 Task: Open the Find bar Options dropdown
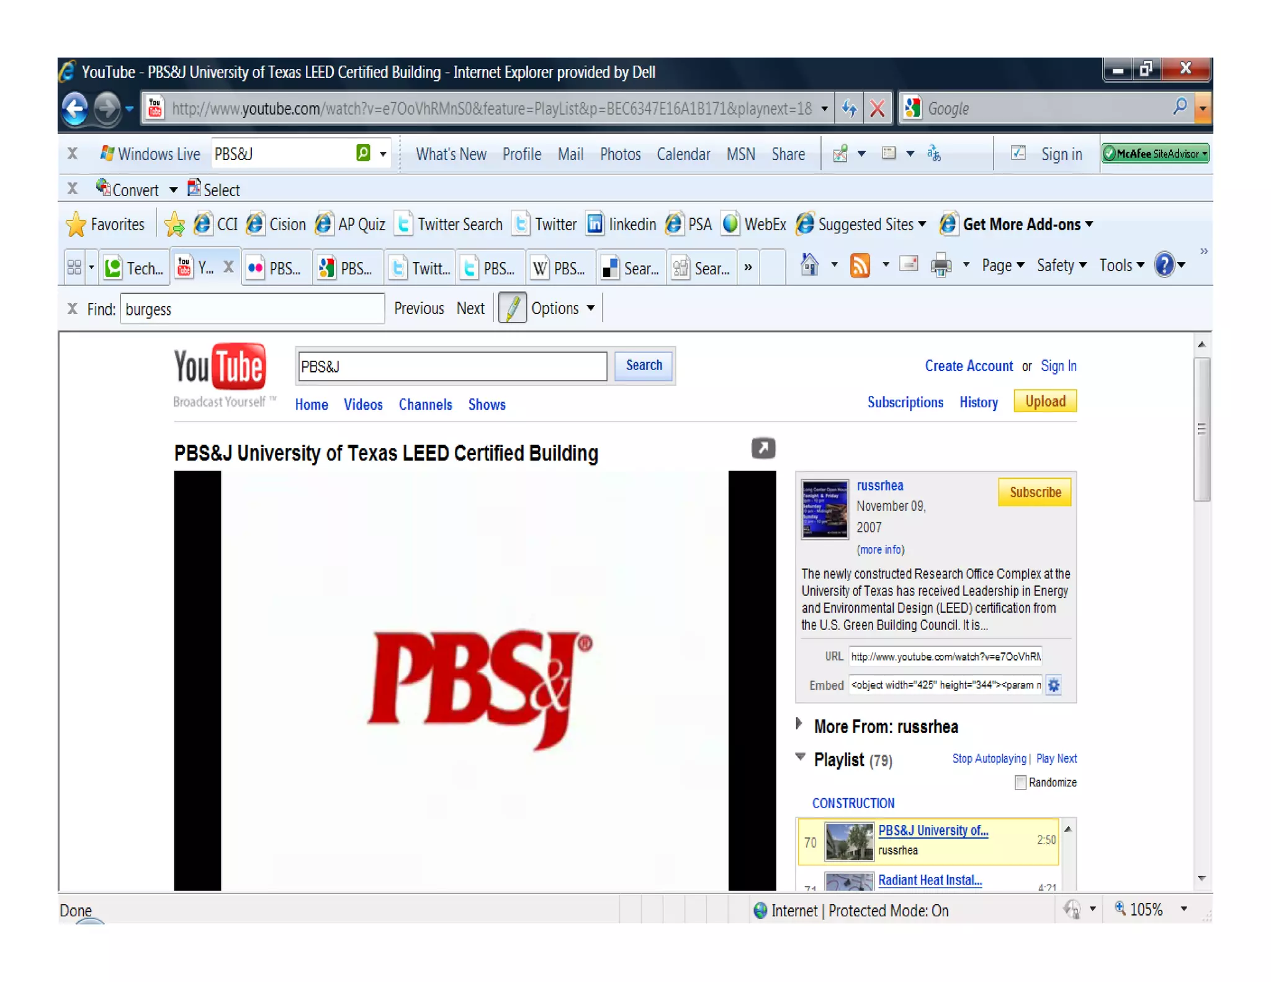[x=562, y=309]
